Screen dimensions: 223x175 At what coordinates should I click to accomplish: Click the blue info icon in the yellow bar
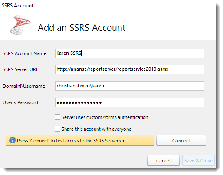13,140
